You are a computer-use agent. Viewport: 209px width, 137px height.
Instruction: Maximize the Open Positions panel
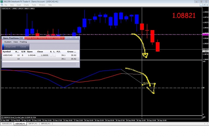click(x=71, y=38)
